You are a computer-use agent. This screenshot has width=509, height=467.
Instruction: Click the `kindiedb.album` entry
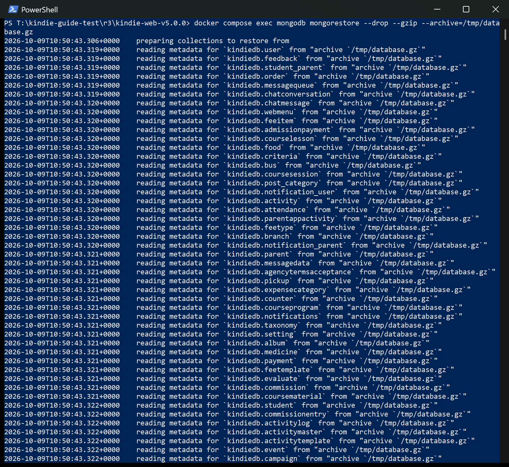click(256, 343)
